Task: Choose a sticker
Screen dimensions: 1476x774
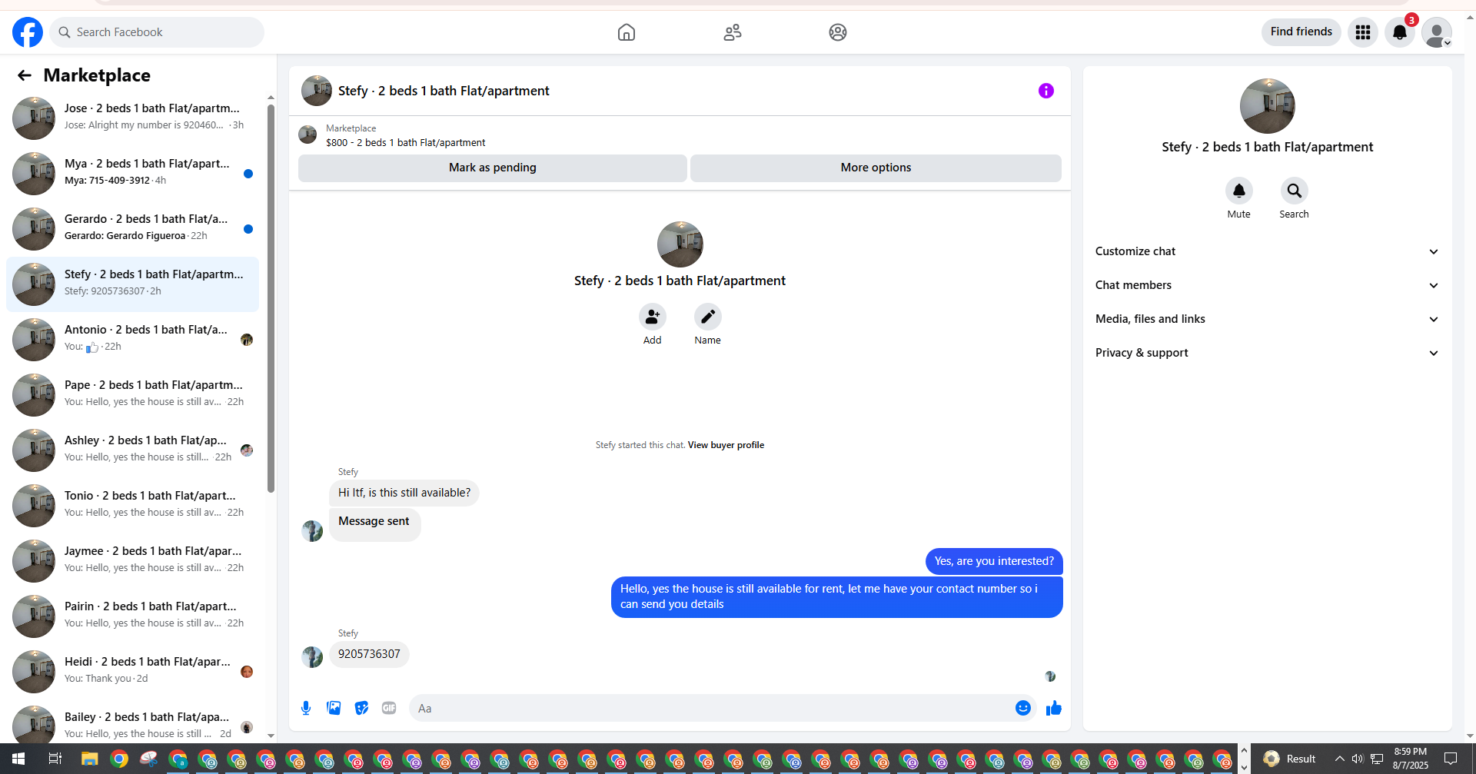Action: tap(361, 708)
